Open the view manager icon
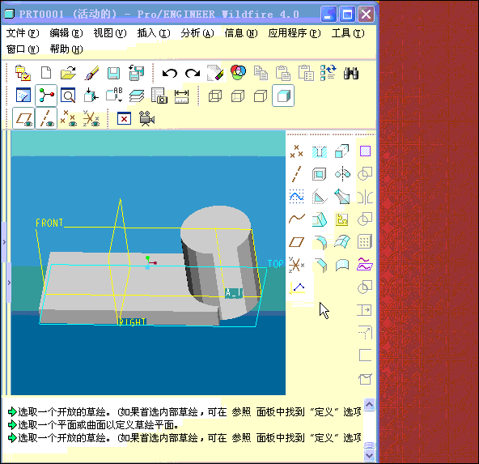Image resolution: width=479 pixels, height=464 pixels. 159,96
